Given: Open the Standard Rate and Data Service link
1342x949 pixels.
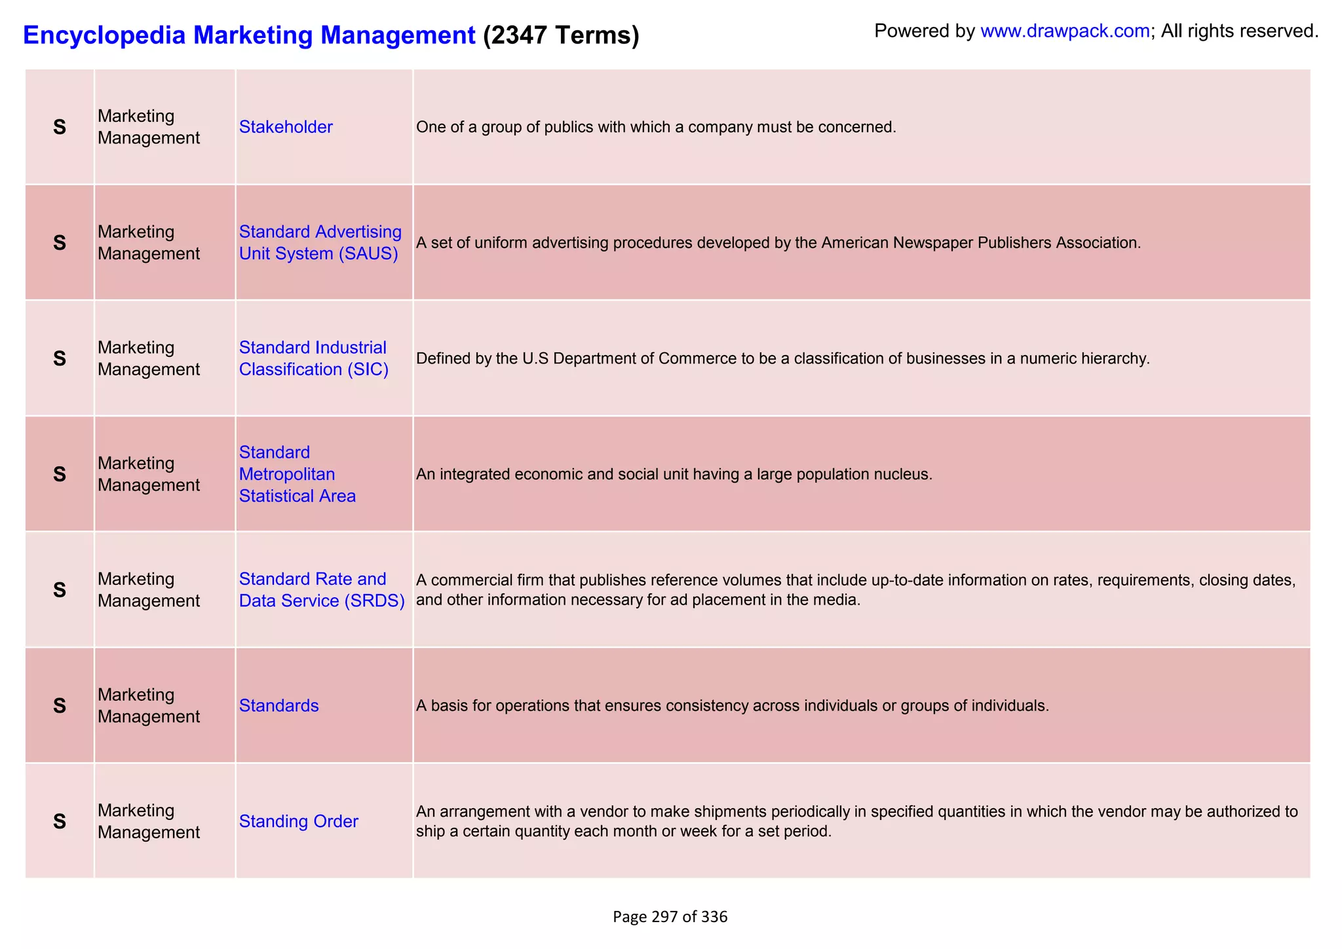Looking at the screenshot, I should coord(322,589).
